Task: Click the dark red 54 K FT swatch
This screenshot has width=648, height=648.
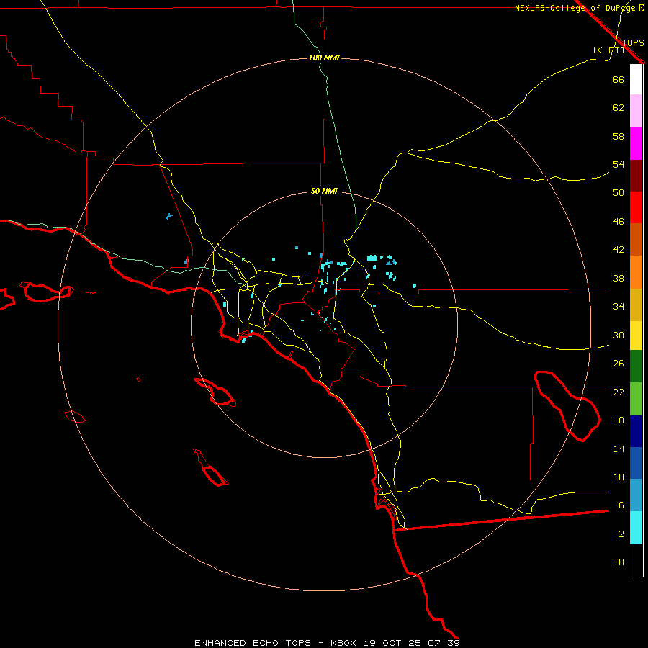Action: (636, 175)
